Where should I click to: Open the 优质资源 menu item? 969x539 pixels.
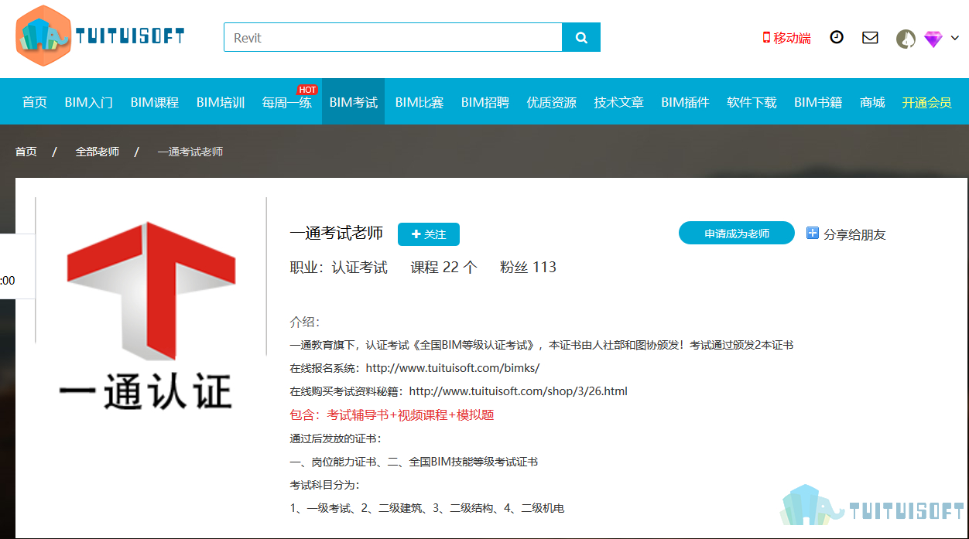(x=552, y=102)
